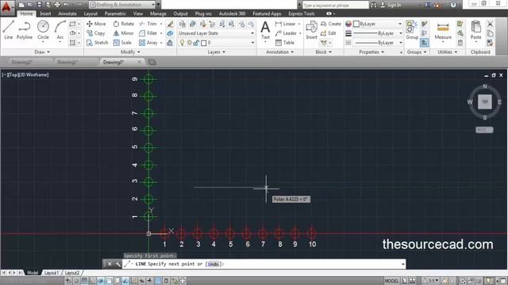Click the Array tool
The width and height of the screenshot is (508, 285).
pos(148,42)
